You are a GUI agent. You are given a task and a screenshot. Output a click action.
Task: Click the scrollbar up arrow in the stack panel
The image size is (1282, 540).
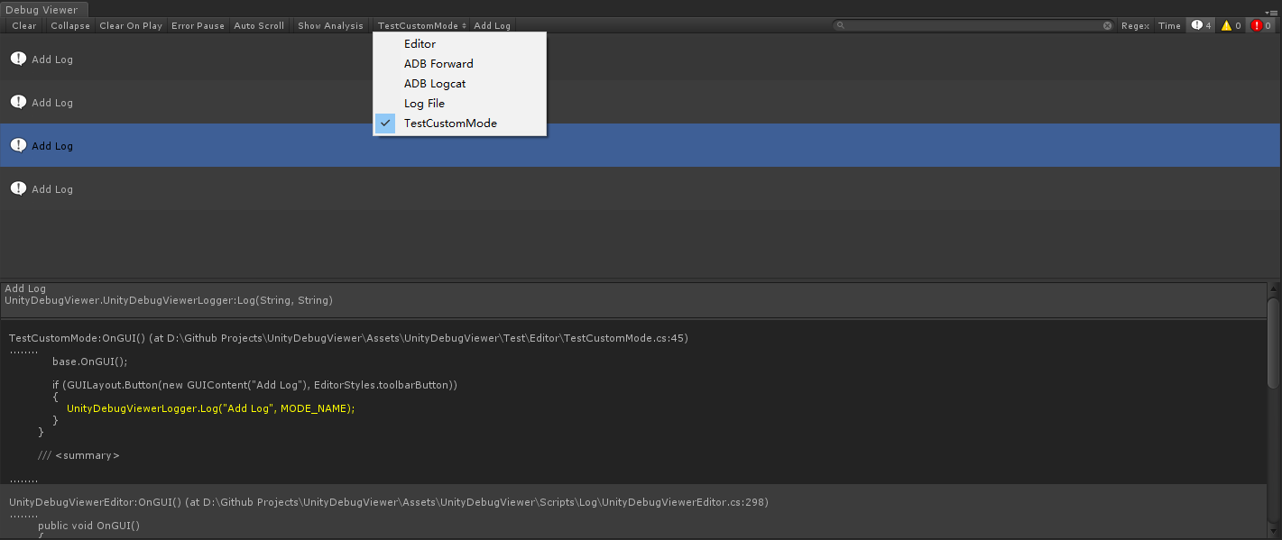pyautogui.click(x=1273, y=289)
